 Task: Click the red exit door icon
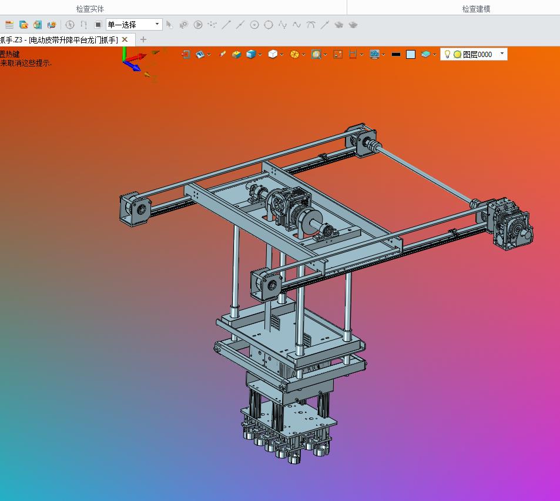[185, 54]
